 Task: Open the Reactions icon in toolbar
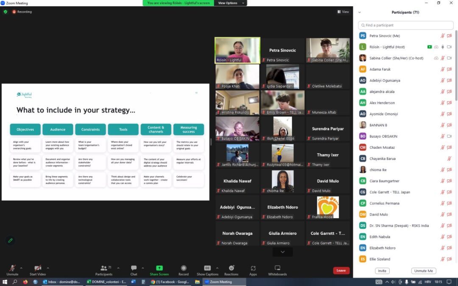coord(231,268)
